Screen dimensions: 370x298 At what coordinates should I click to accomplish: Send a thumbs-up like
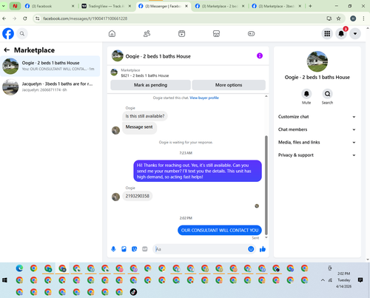click(x=263, y=249)
